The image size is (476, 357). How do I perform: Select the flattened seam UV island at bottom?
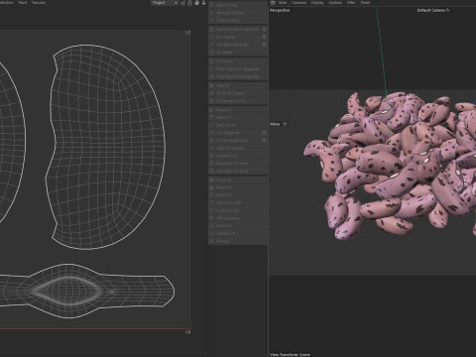pyautogui.click(x=86, y=291)
